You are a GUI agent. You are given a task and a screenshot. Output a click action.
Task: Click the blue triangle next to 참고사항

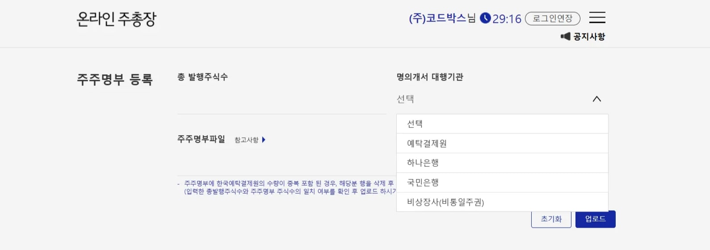pos(264,140)
